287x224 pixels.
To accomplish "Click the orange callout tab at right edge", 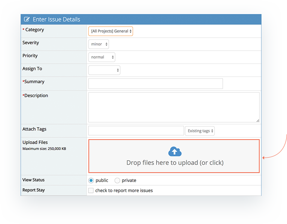I will coord(284,146).
